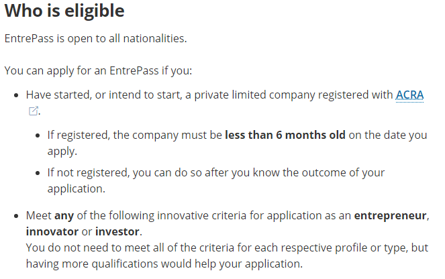Click the "having more qualifications would help" line
This screenshot has height=279, width=445.
click(164, 264)
